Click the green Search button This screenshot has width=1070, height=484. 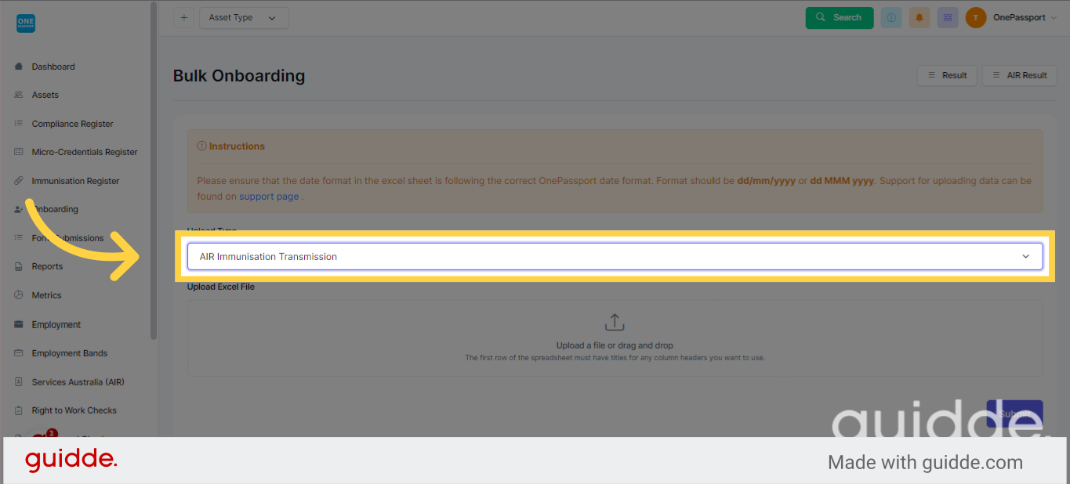[840, 17]
